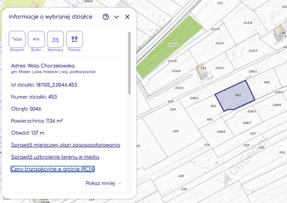Select parcel 212/6 on the map
This screenshot has width=287, height=203.
coord(176,71)
